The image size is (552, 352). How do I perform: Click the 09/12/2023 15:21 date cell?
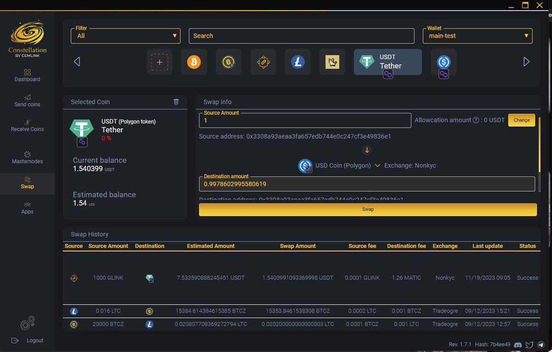point(488,311)
